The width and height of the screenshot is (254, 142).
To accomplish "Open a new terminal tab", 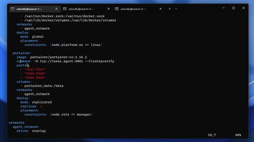I will 169,9.
